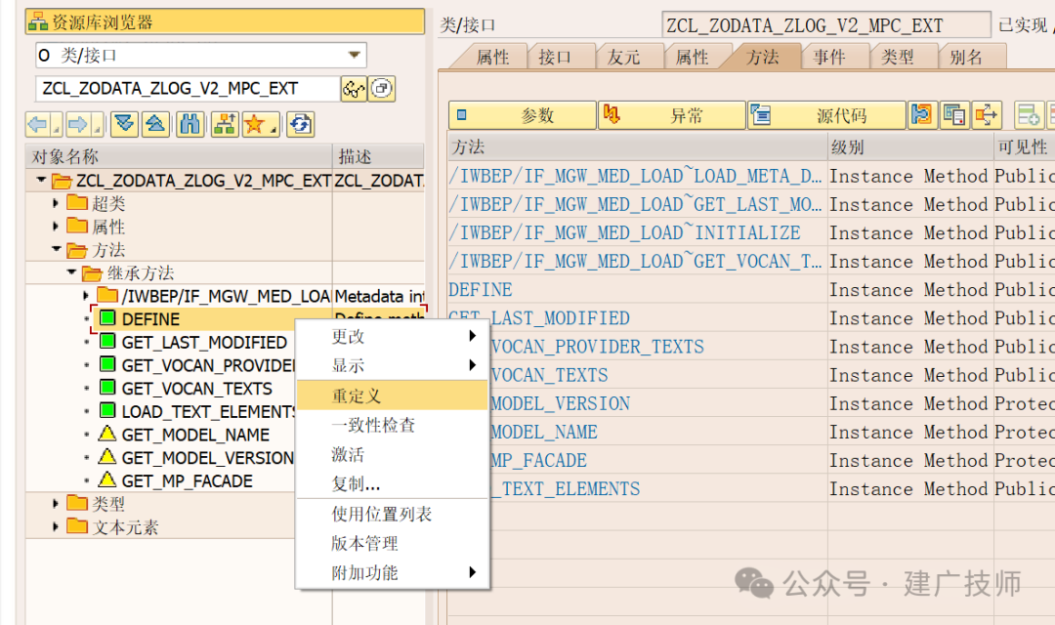This screenshot has height=625, width=1055.
Task: Click green icon of GET_LAST_MODIFIED
Action: [107, 342]
